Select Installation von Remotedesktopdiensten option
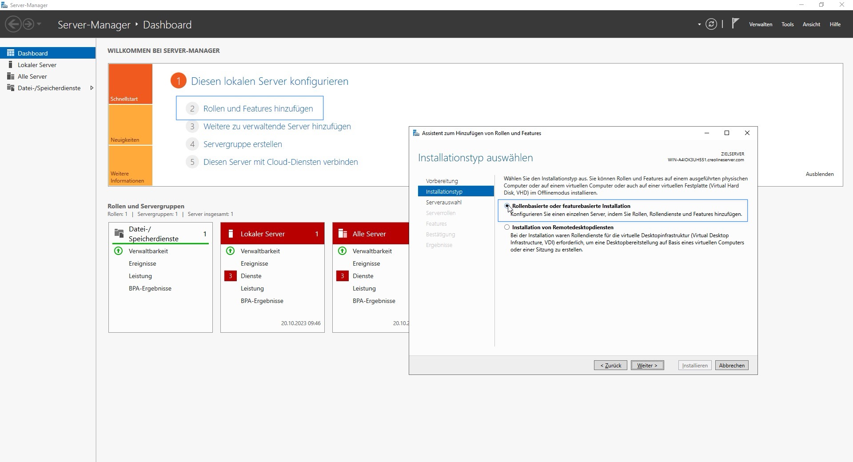This screenshot has width=853, height=462. [x=507, y=227]
